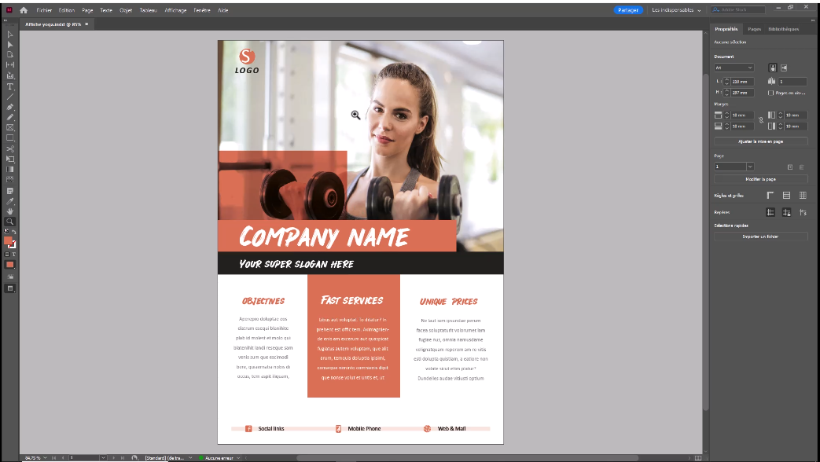820x462 pixels.
Task: Open the page number dropdown in the Page section
Action: 749,166
